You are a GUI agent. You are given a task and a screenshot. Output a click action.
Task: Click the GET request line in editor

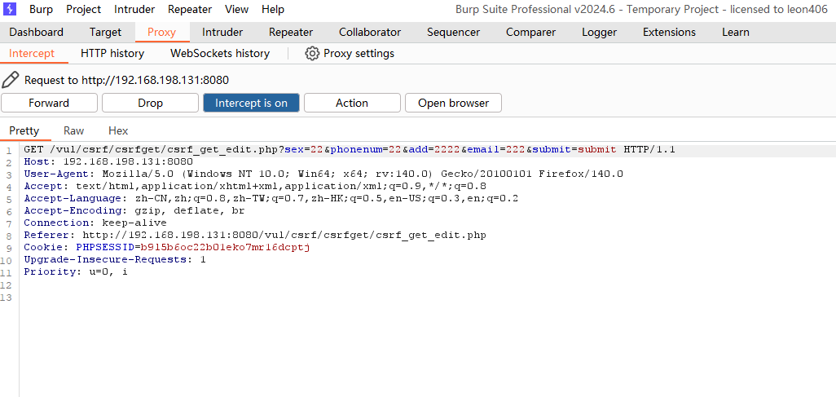(350, 150)
